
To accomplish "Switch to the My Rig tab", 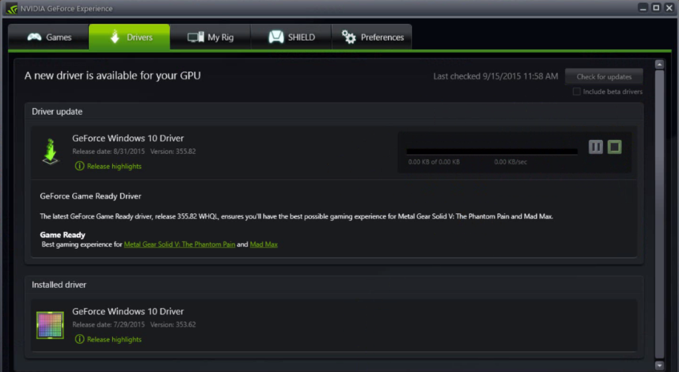I will (210, 37).
